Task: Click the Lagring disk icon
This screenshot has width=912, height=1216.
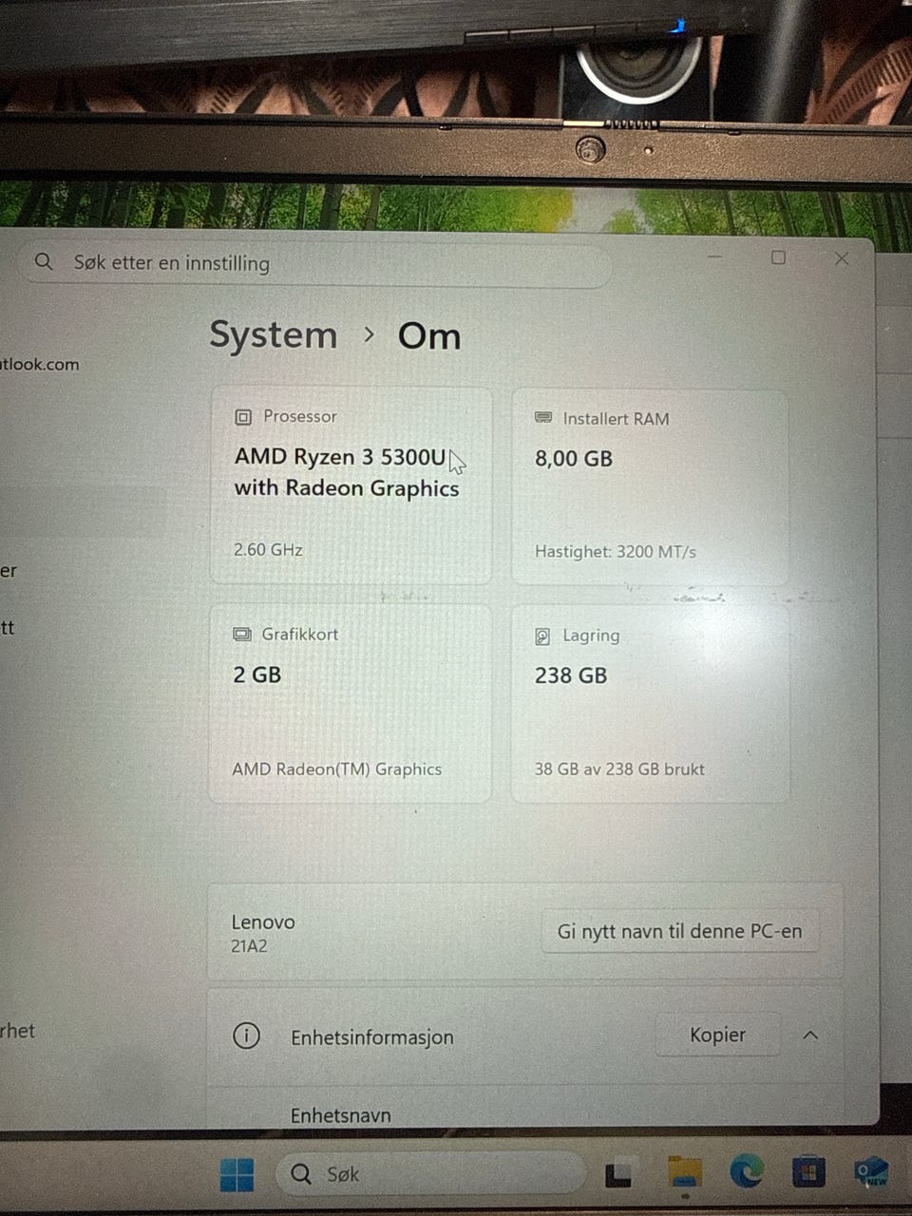Action: [x=542, y=636]
